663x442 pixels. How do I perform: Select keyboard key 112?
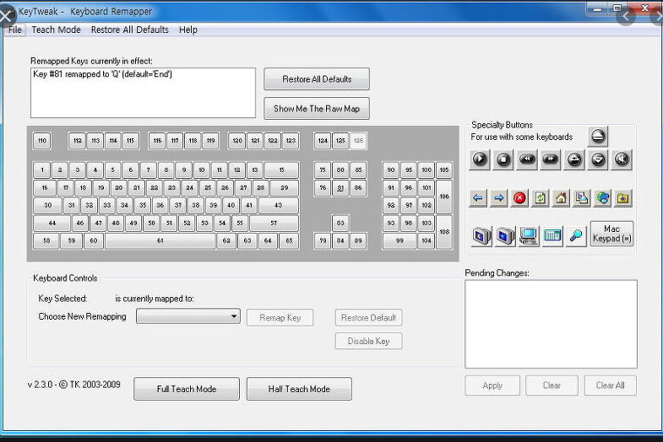(78, 141)
